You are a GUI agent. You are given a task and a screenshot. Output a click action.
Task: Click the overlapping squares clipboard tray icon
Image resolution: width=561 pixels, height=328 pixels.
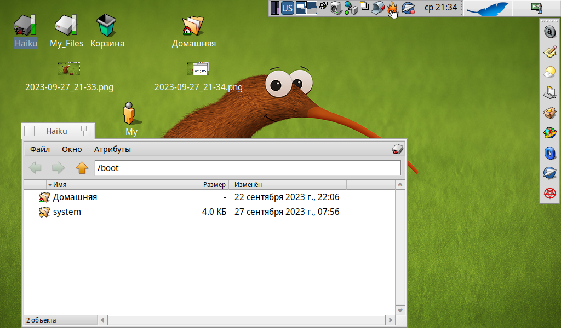[364, 5]
